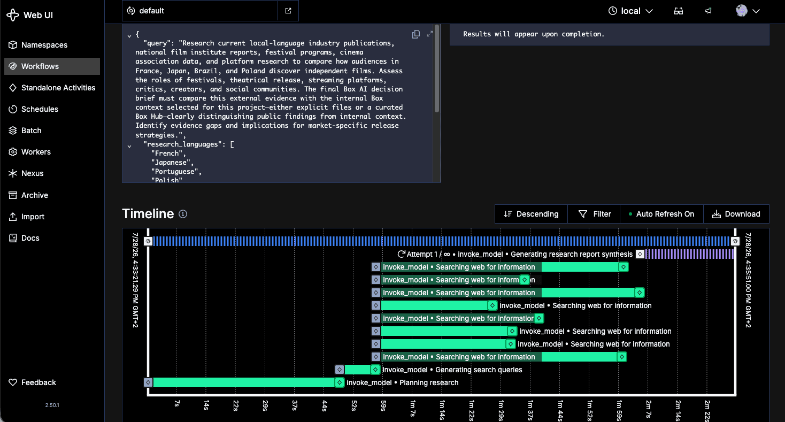Toggle labs mode glasses icon

pos(679,11)
